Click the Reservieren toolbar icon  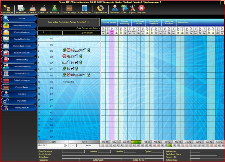pyautogui.click(x=21, y=9)
